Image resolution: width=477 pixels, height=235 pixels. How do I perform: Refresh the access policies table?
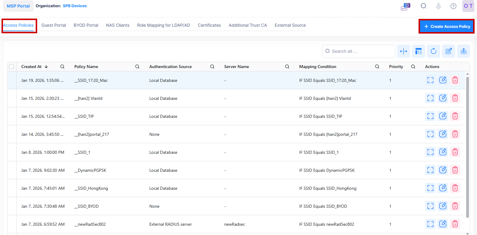tap(434, 51)
